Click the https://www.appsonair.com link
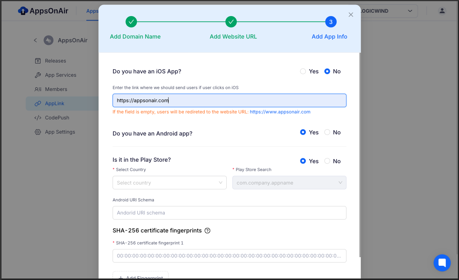 coord(280,112)
